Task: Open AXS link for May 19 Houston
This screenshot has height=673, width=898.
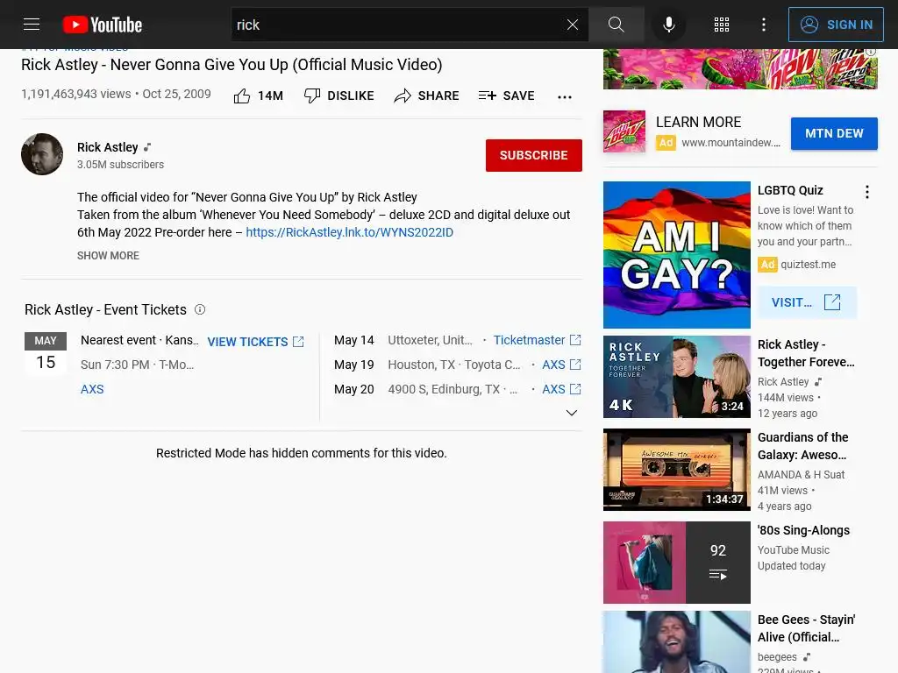Action: (561, 365)
